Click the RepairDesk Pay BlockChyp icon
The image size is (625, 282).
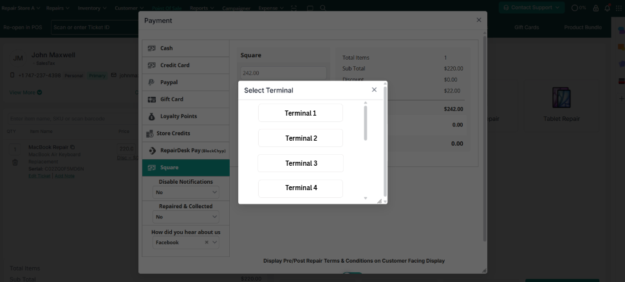[x=153, y=151]
